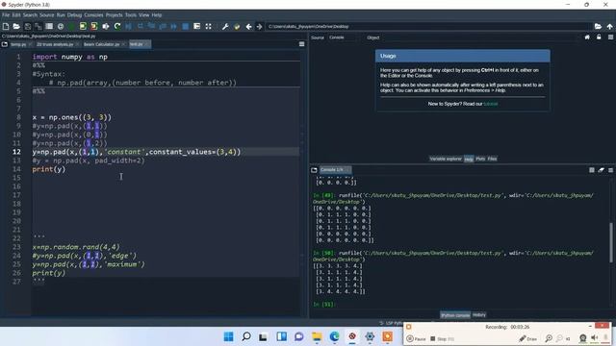
Task: Open file via folder toolbar icon
Action: [16, 26]
